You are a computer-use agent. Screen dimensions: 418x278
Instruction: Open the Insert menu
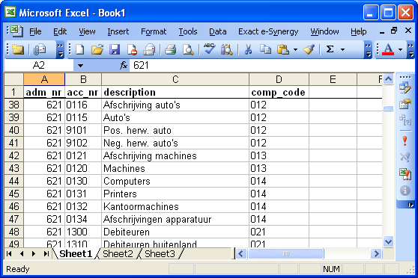click(118, 31)
